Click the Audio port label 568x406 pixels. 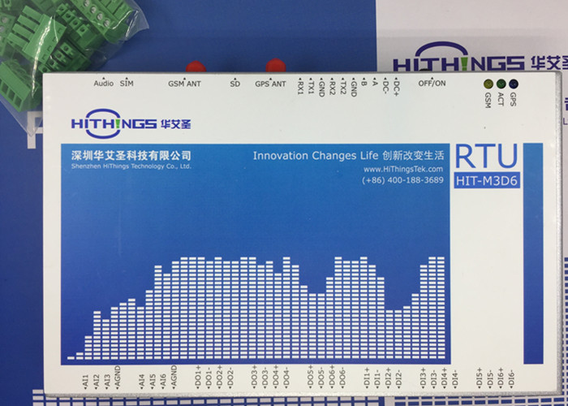[x=104, y=84]
